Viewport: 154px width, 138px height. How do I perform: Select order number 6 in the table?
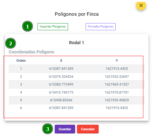click(x=21, y=108)
